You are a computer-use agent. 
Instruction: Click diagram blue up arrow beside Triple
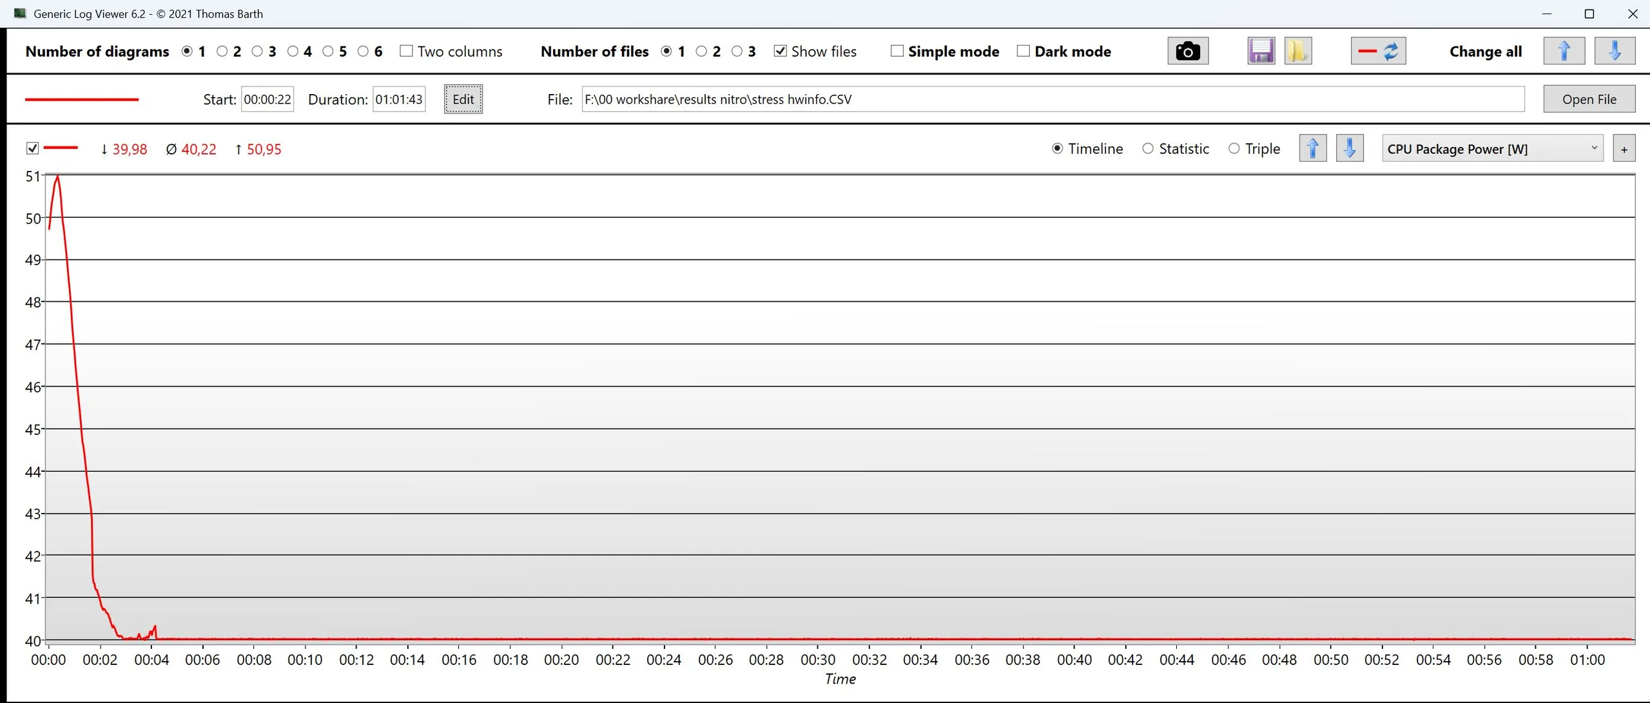pyautogui.click(x=1312, y=149)
